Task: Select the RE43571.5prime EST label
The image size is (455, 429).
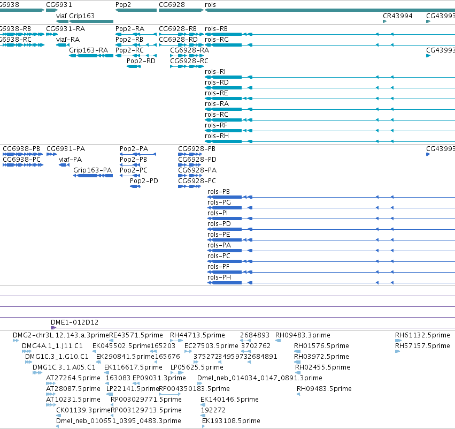Action: pos(136,335)
